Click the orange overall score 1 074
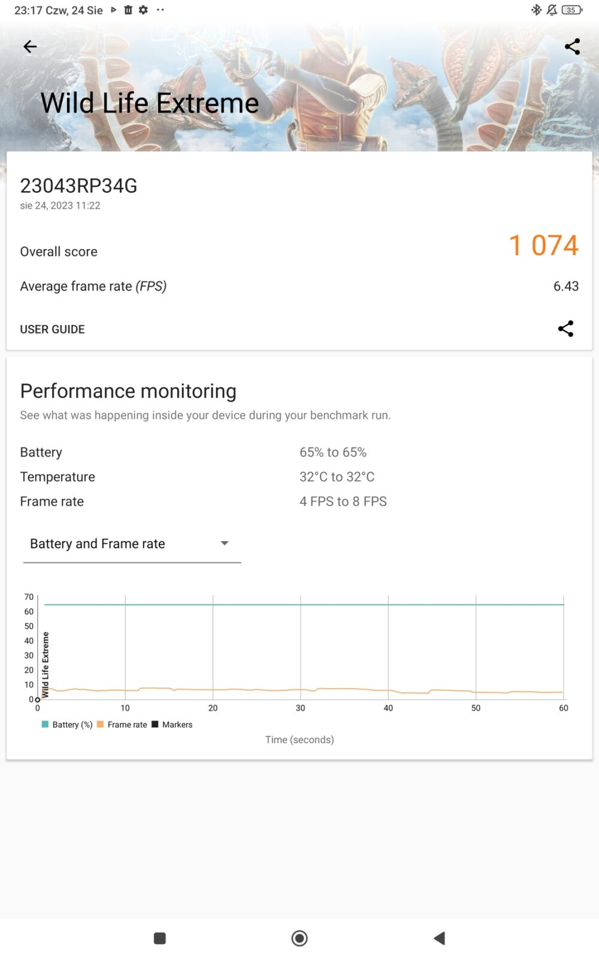Viewport: 599px width, 958px height. [x=543, y=245]
